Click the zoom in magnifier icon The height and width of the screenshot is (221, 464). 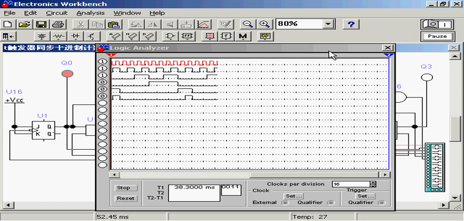click(265, 24)
